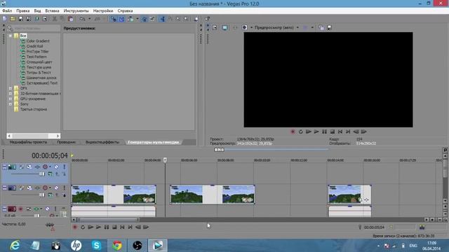Expand the GPU-ускорение folder
Screen dimensions: 449x252
[11, 99]
